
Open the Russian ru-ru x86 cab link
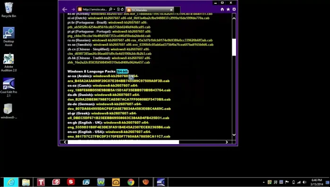pos(152,41)
